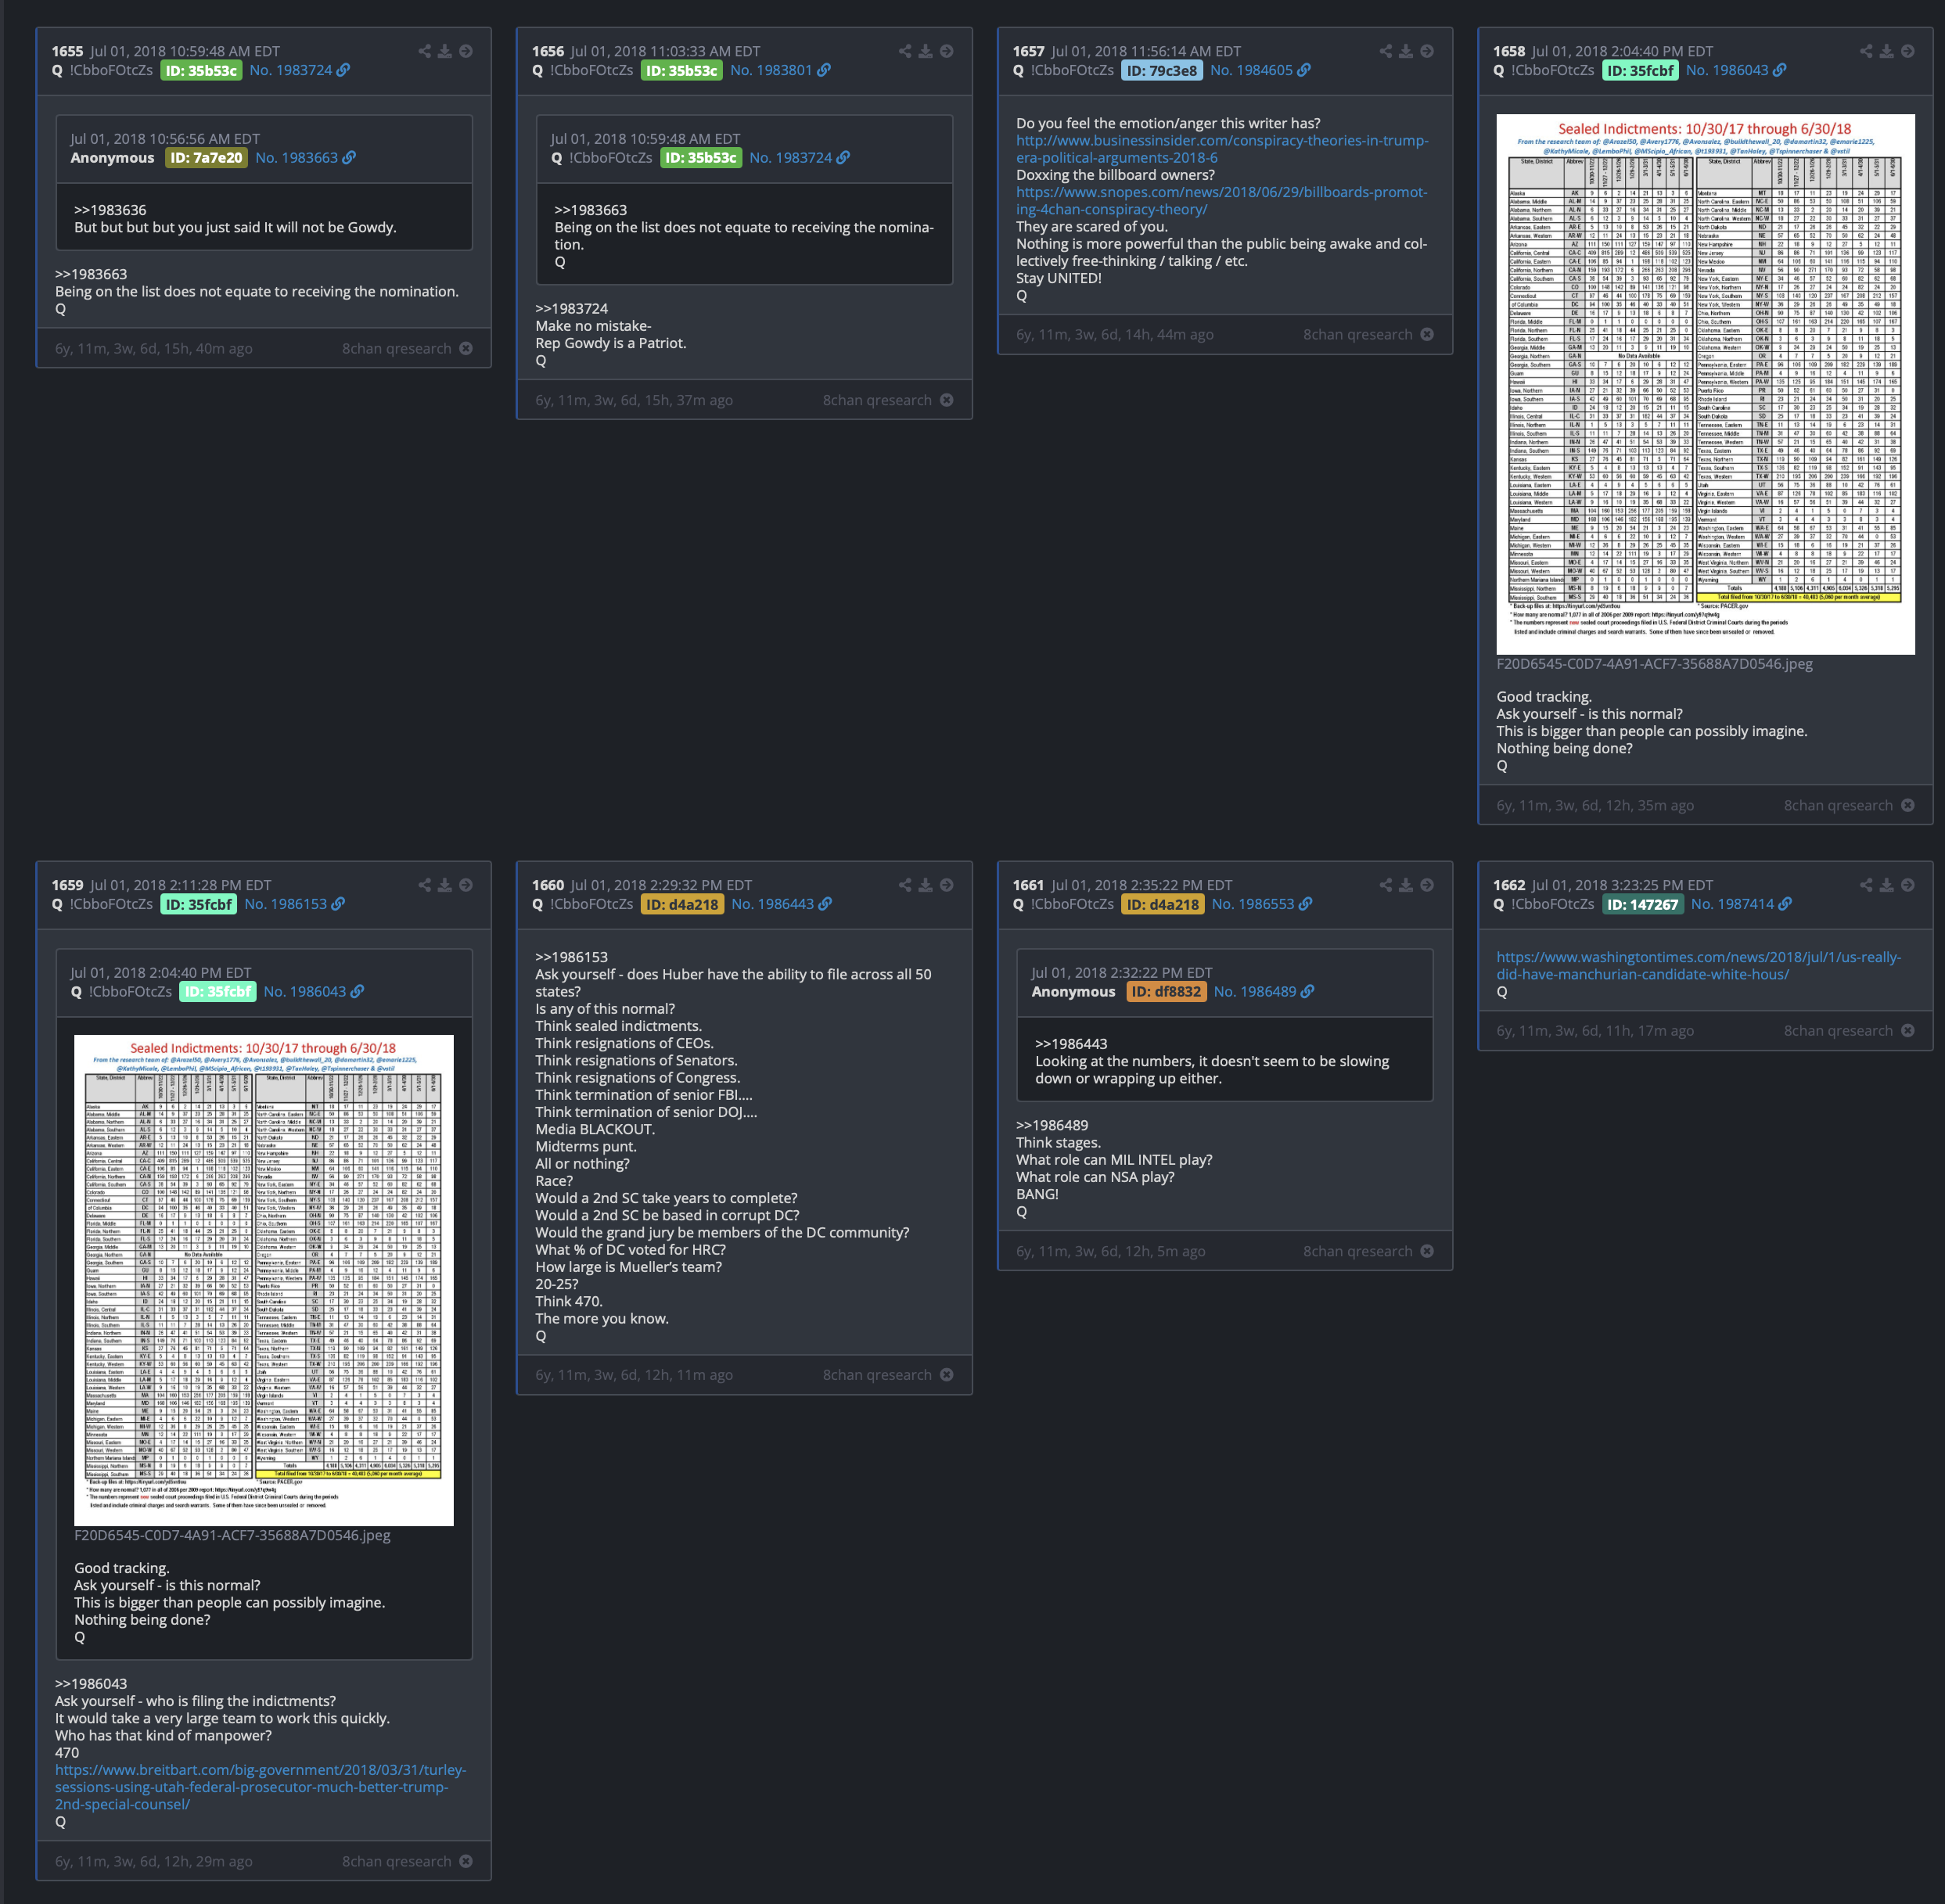1945x1904 pixels.
Task: Open the Business Insider conspiracy theories link
Action: 1222,149
